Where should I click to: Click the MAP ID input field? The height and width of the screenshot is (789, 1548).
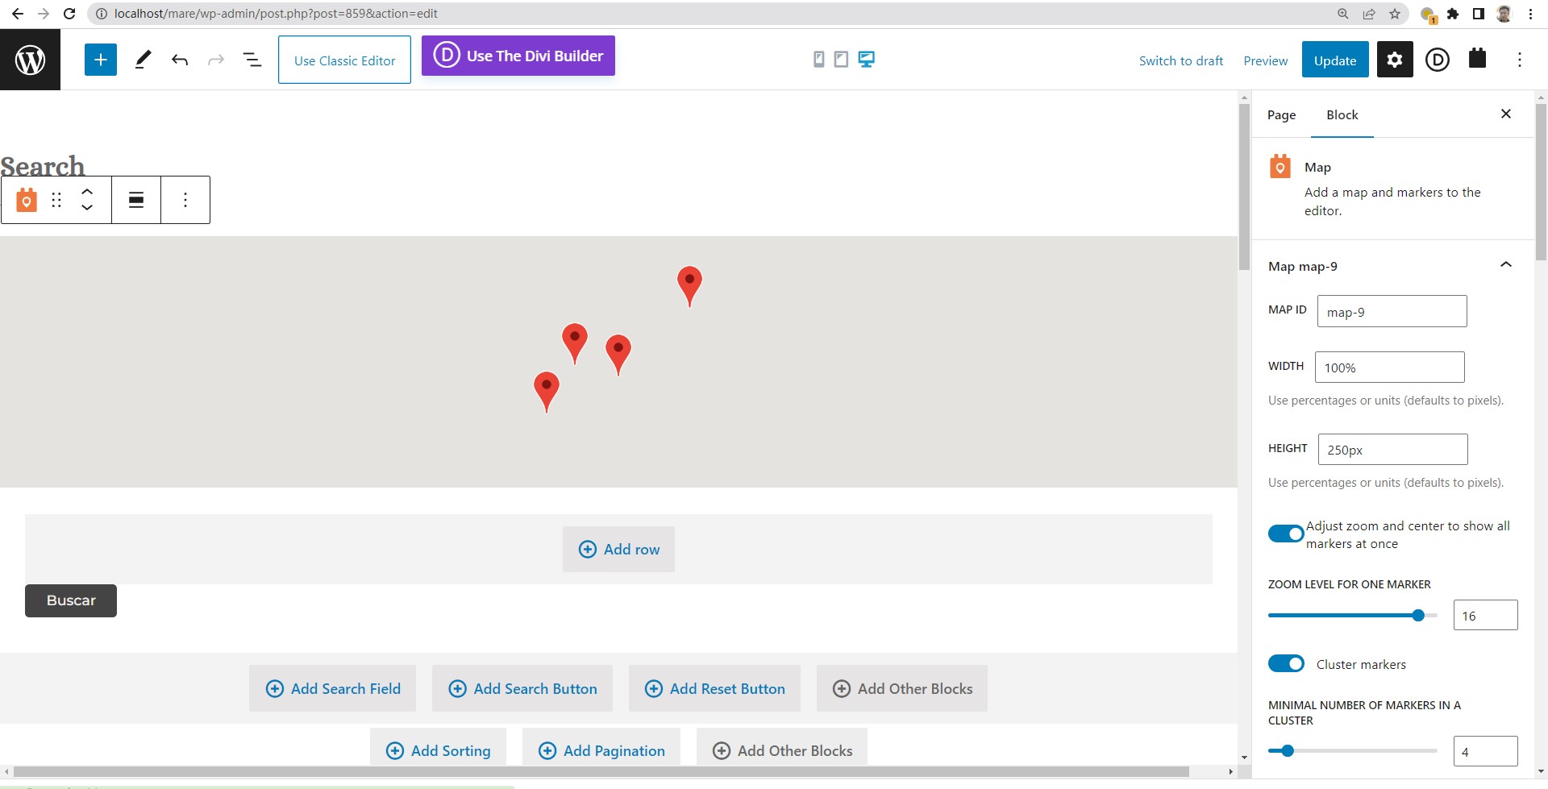1392,311
